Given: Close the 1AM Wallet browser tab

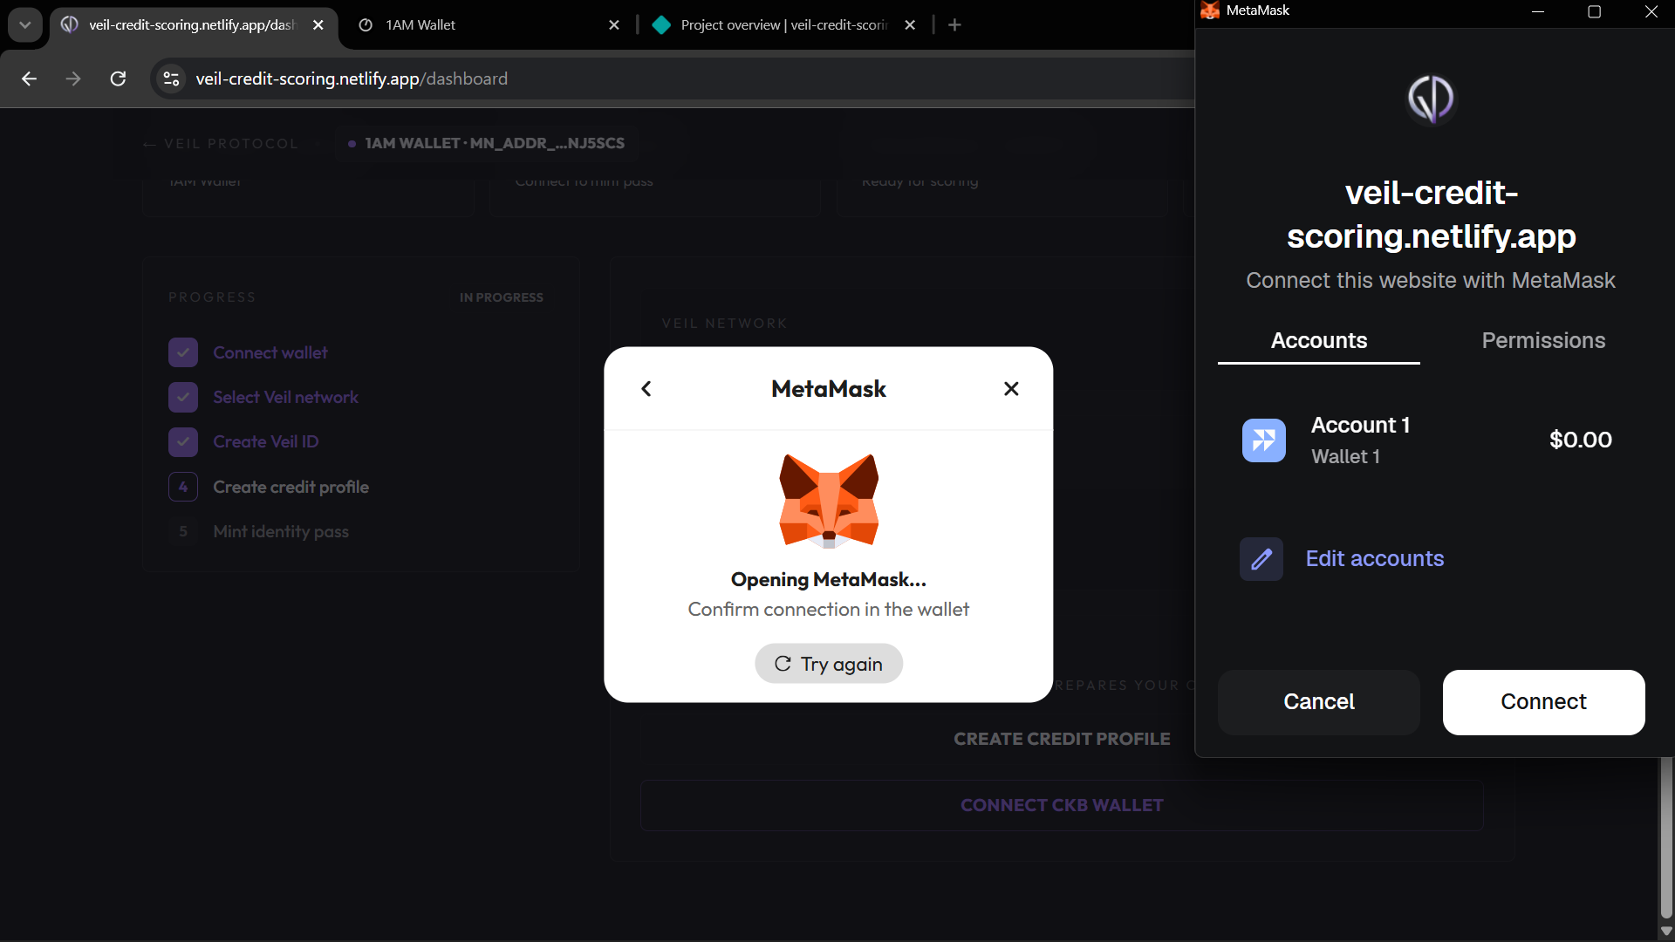Looking at the screenshot, I should [x=614, y=25].
